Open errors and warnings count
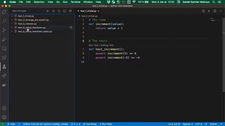The image size is (225, 126). coord(76,124)
